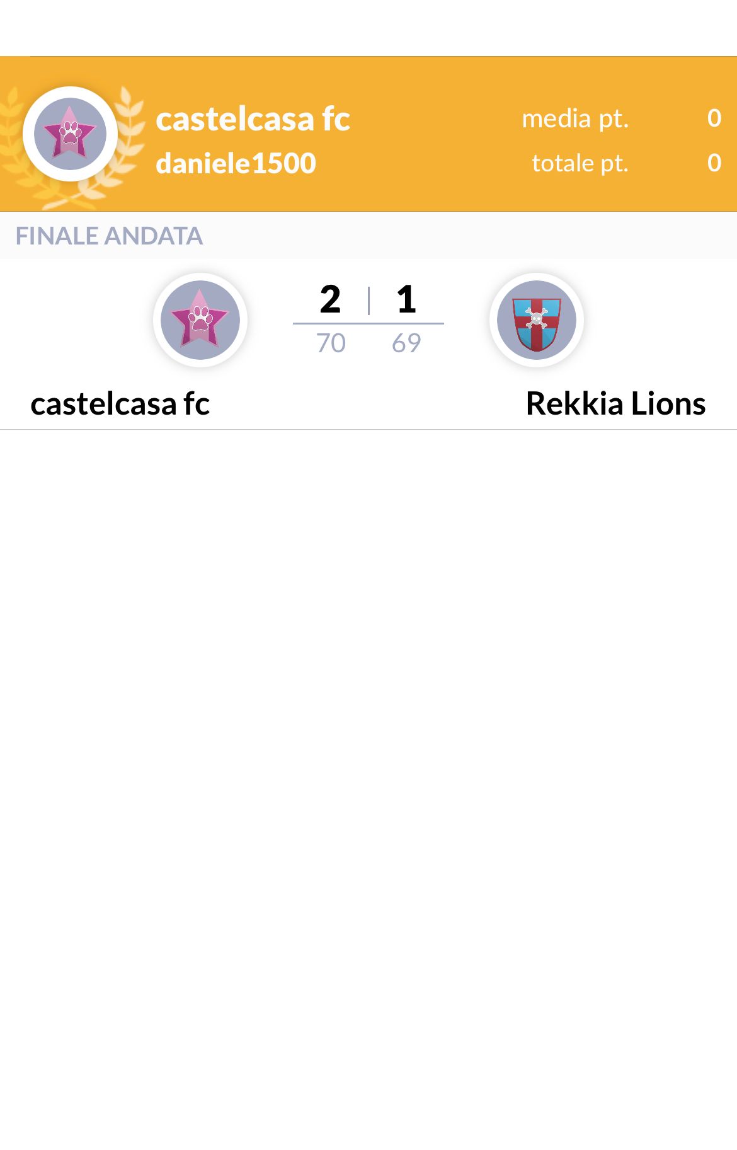The height and width of the screenshot is (1150, 737).
Task: Open the castelcasa fc header star crest
Action: coord(70,134)
